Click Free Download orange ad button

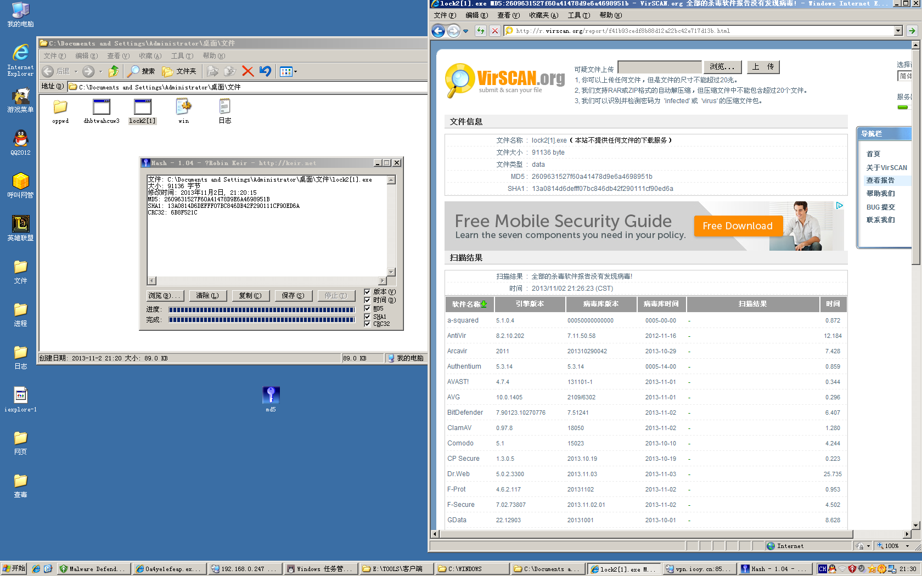tap(738, 226)
